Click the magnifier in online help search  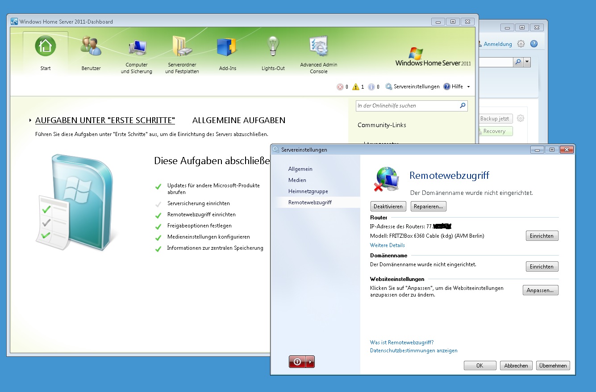463,106
